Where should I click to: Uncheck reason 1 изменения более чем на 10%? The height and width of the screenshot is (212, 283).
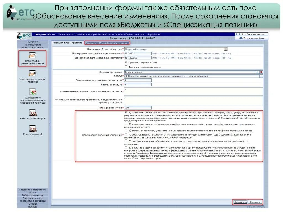tap(126, 112)
